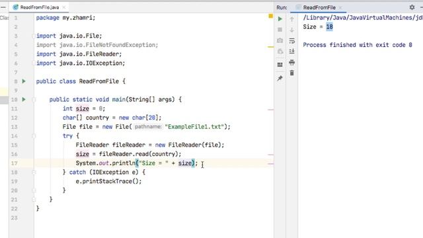Collapse the imports block at line 3
The height and width of the screenshot is (238, 423).
coord(34,36)
